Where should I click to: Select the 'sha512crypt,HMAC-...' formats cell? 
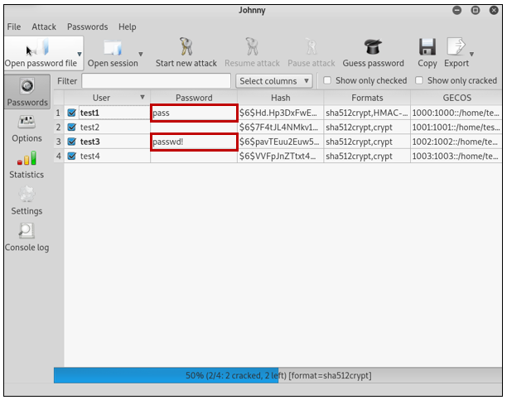[x=367, y=113]
